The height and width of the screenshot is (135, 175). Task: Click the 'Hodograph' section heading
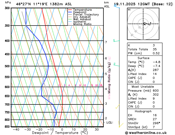[143, 111]
